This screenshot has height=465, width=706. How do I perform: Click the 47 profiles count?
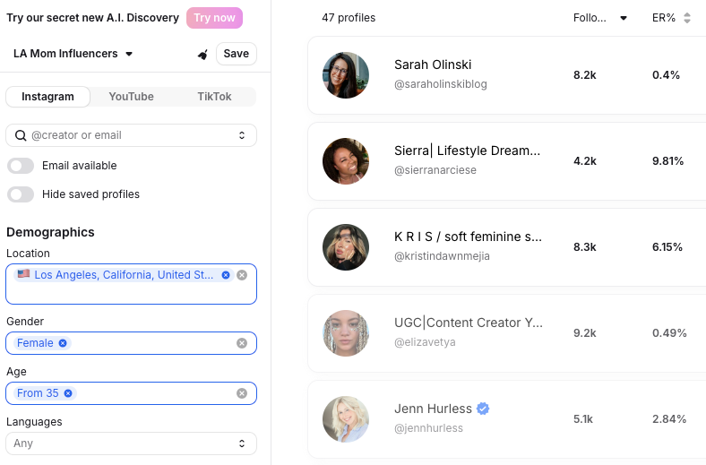(x=349, y=18)
